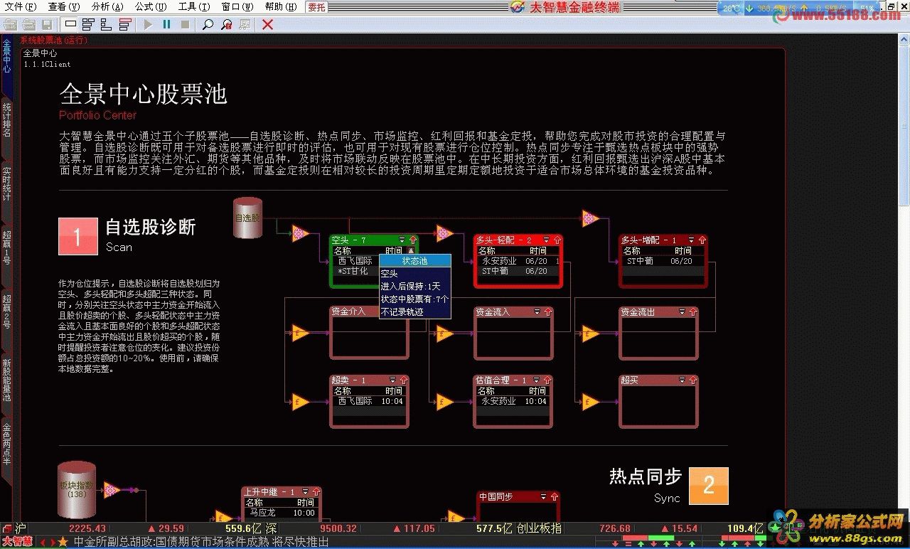Open the 窗口(W) menu
This screenshot has width=910, height=549.
pos(237,6)
